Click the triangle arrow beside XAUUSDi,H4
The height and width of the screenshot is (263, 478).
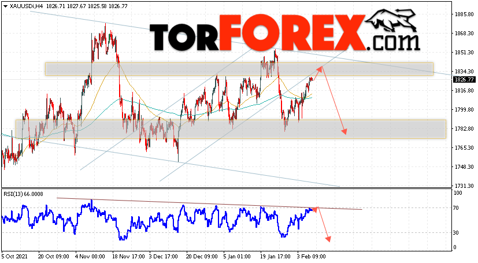coord(5,6)
